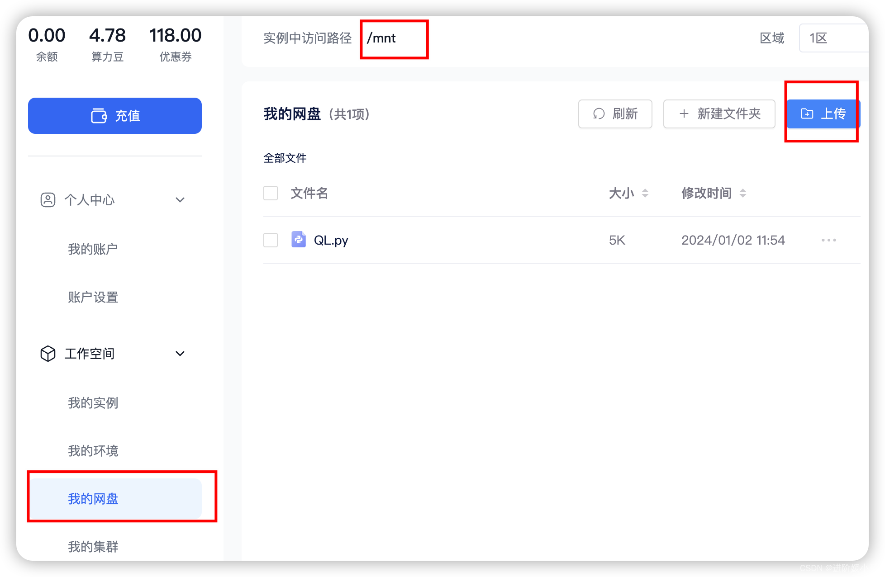Click the 118.00 优惠券 coupon value
Viewport: 885px width, 577px height.
(176, 35)
